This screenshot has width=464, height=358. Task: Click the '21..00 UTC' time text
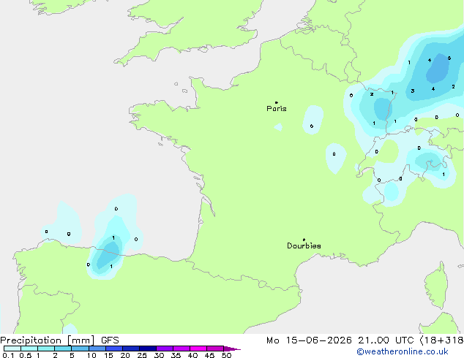[x=386, y=340]
